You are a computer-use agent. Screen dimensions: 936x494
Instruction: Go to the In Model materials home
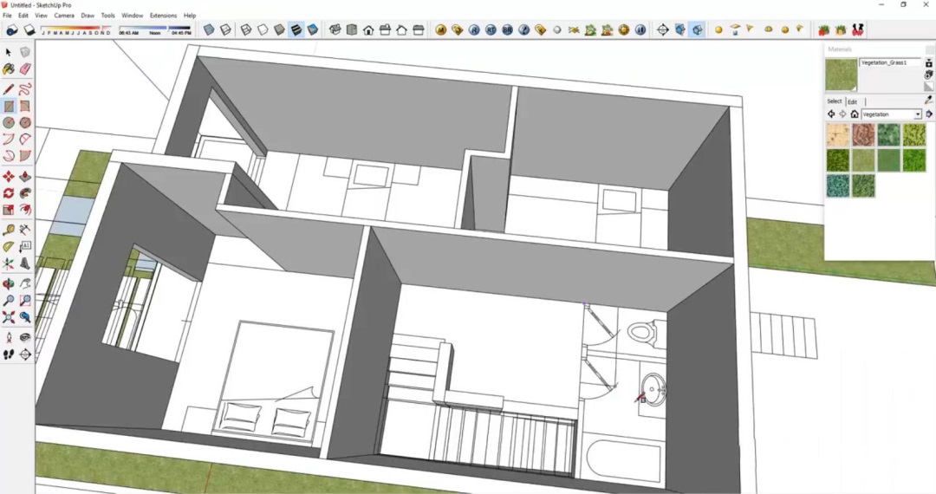click(854, 114)
